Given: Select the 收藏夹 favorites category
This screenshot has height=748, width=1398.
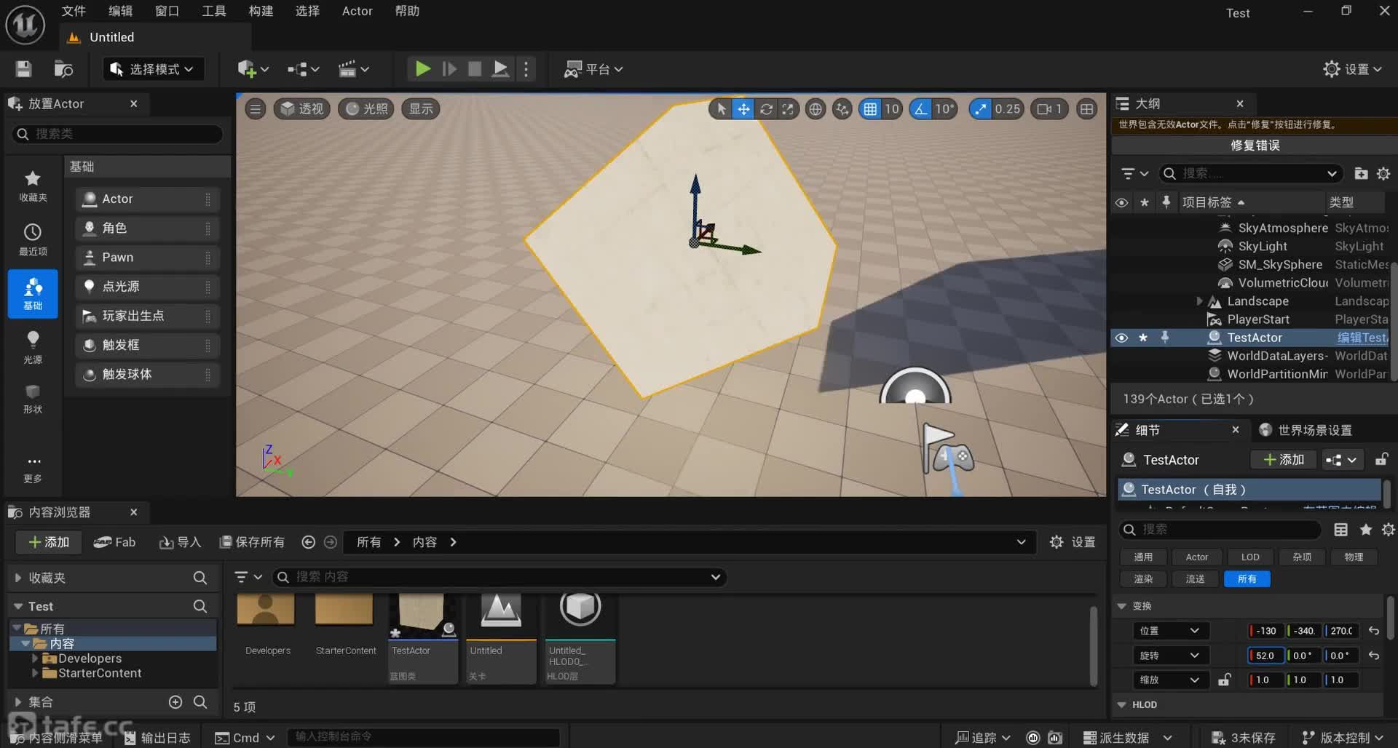Looking at the screenshot, I should point(33,186).
